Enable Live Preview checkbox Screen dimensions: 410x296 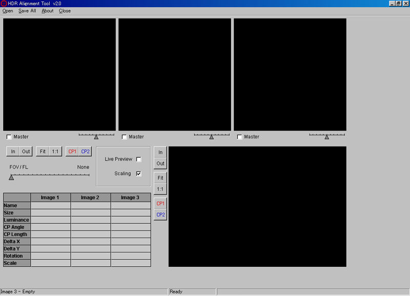pyautogui.click(x=138, y=159)
